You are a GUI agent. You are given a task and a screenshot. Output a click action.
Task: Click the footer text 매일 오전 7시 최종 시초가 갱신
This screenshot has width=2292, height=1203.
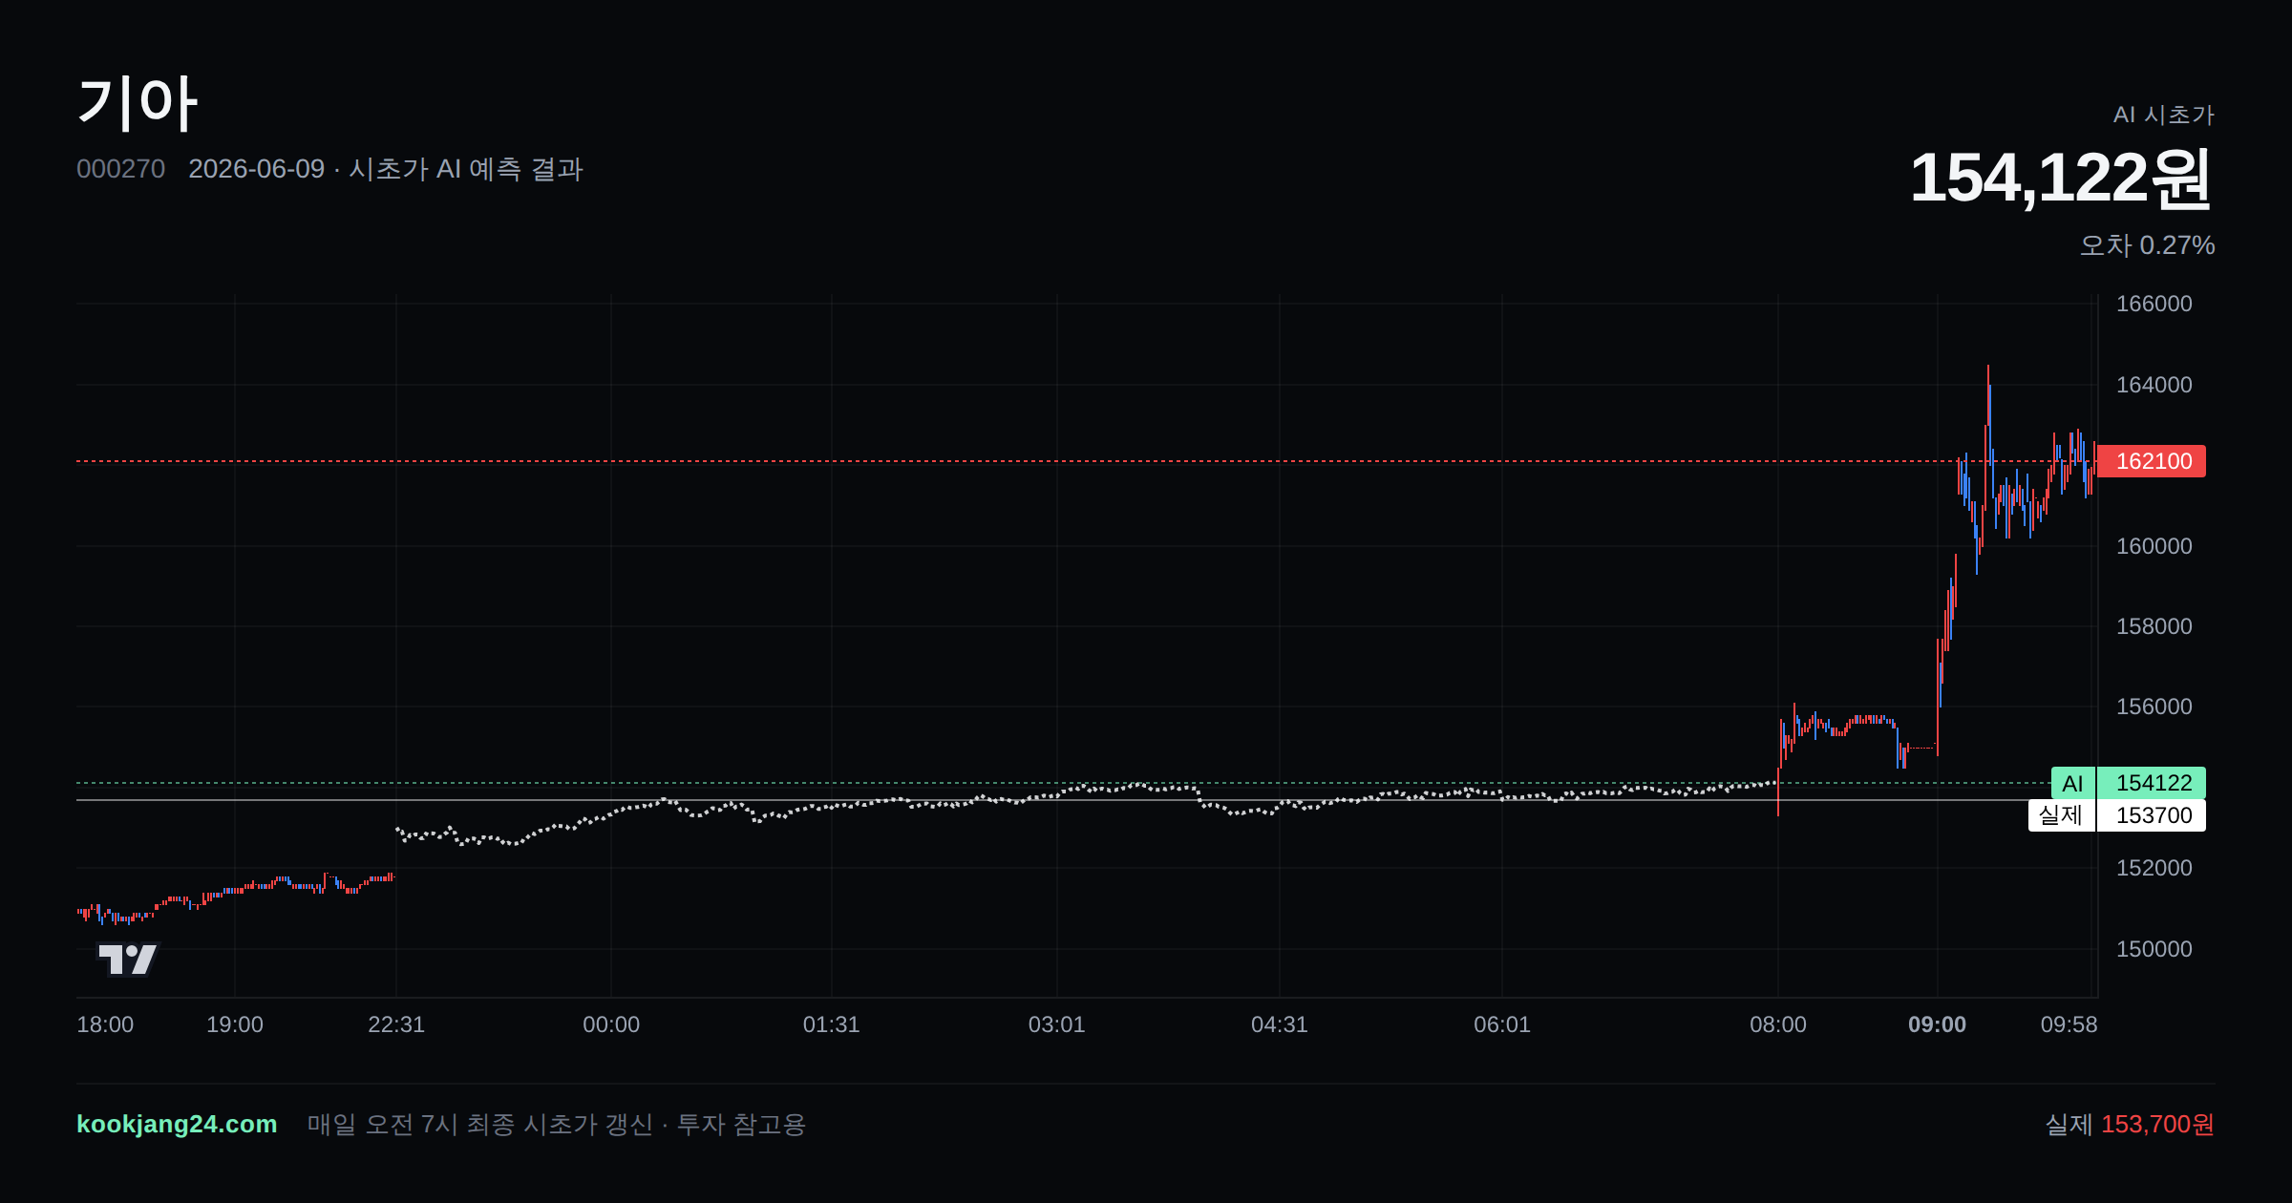click(479, 1124)
